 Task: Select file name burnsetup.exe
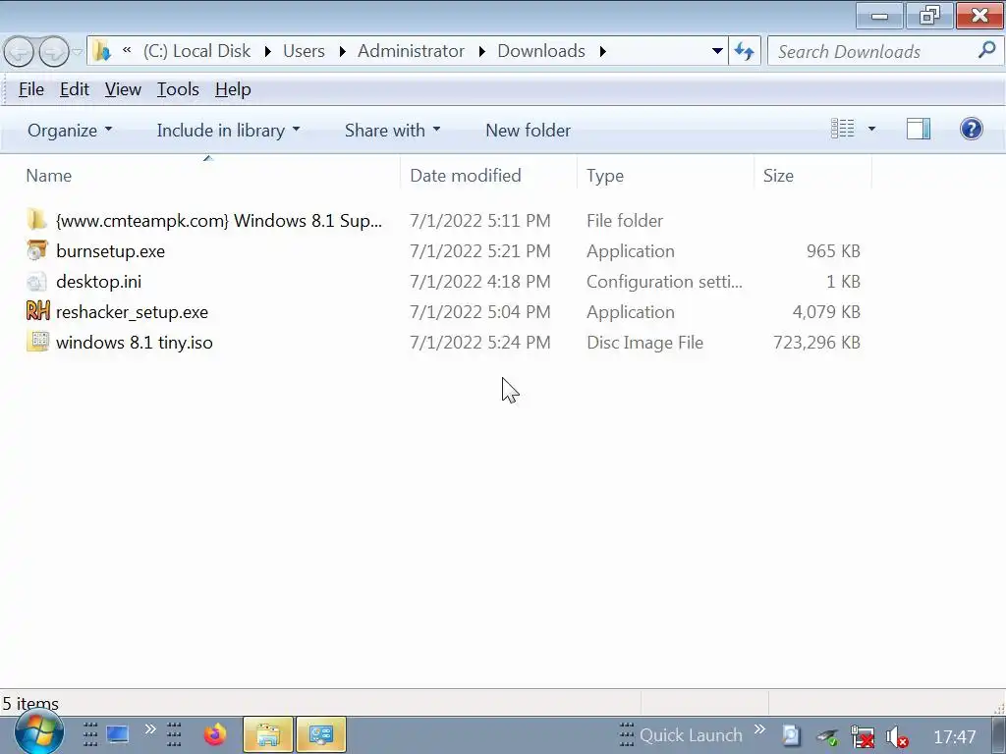[110, 250]
